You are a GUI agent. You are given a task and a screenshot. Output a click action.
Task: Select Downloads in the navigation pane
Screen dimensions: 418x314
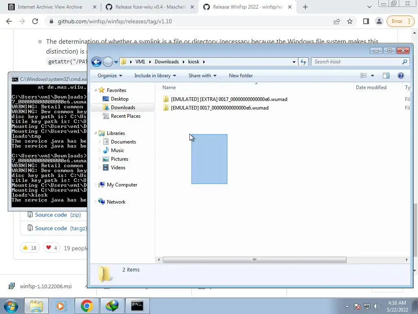[x=123, y=108]
